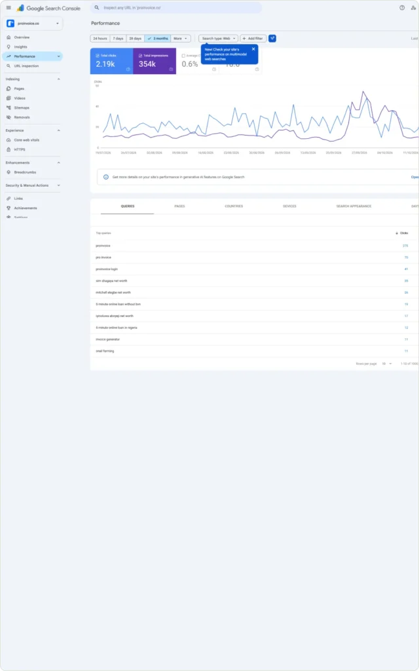Click the 'invoice generator' query row
The height and width of the screenshot is (671, 419).
tap(255, 339)
